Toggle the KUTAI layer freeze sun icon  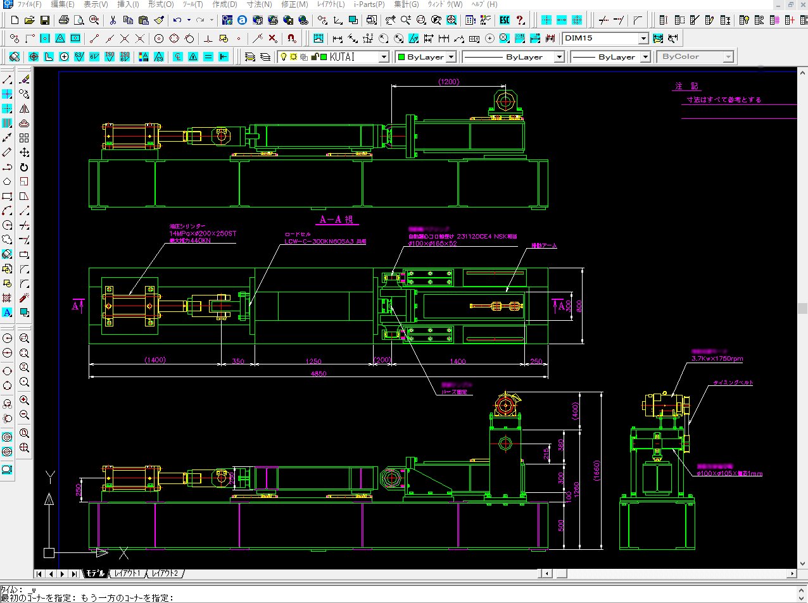[294, 57]
